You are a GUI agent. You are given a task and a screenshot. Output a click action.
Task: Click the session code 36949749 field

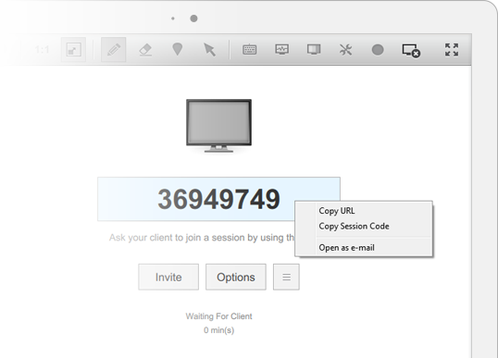(218, 199)
